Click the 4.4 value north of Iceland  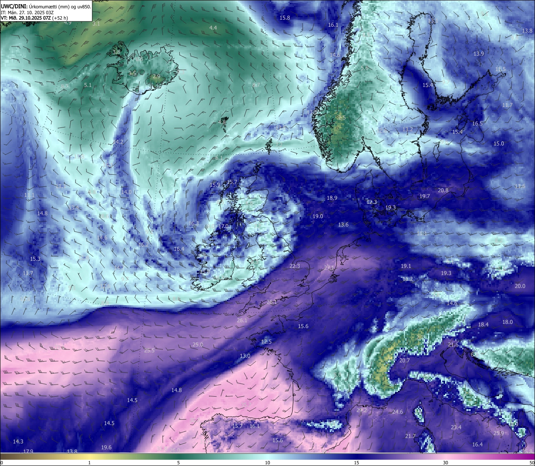point(213,28)
